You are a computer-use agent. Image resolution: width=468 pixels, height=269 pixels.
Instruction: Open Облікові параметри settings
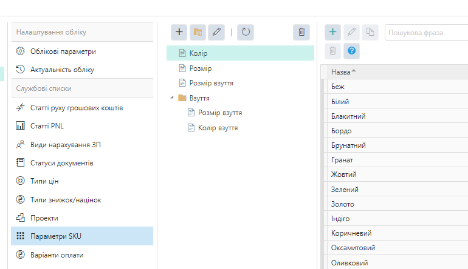click(63, 51)
